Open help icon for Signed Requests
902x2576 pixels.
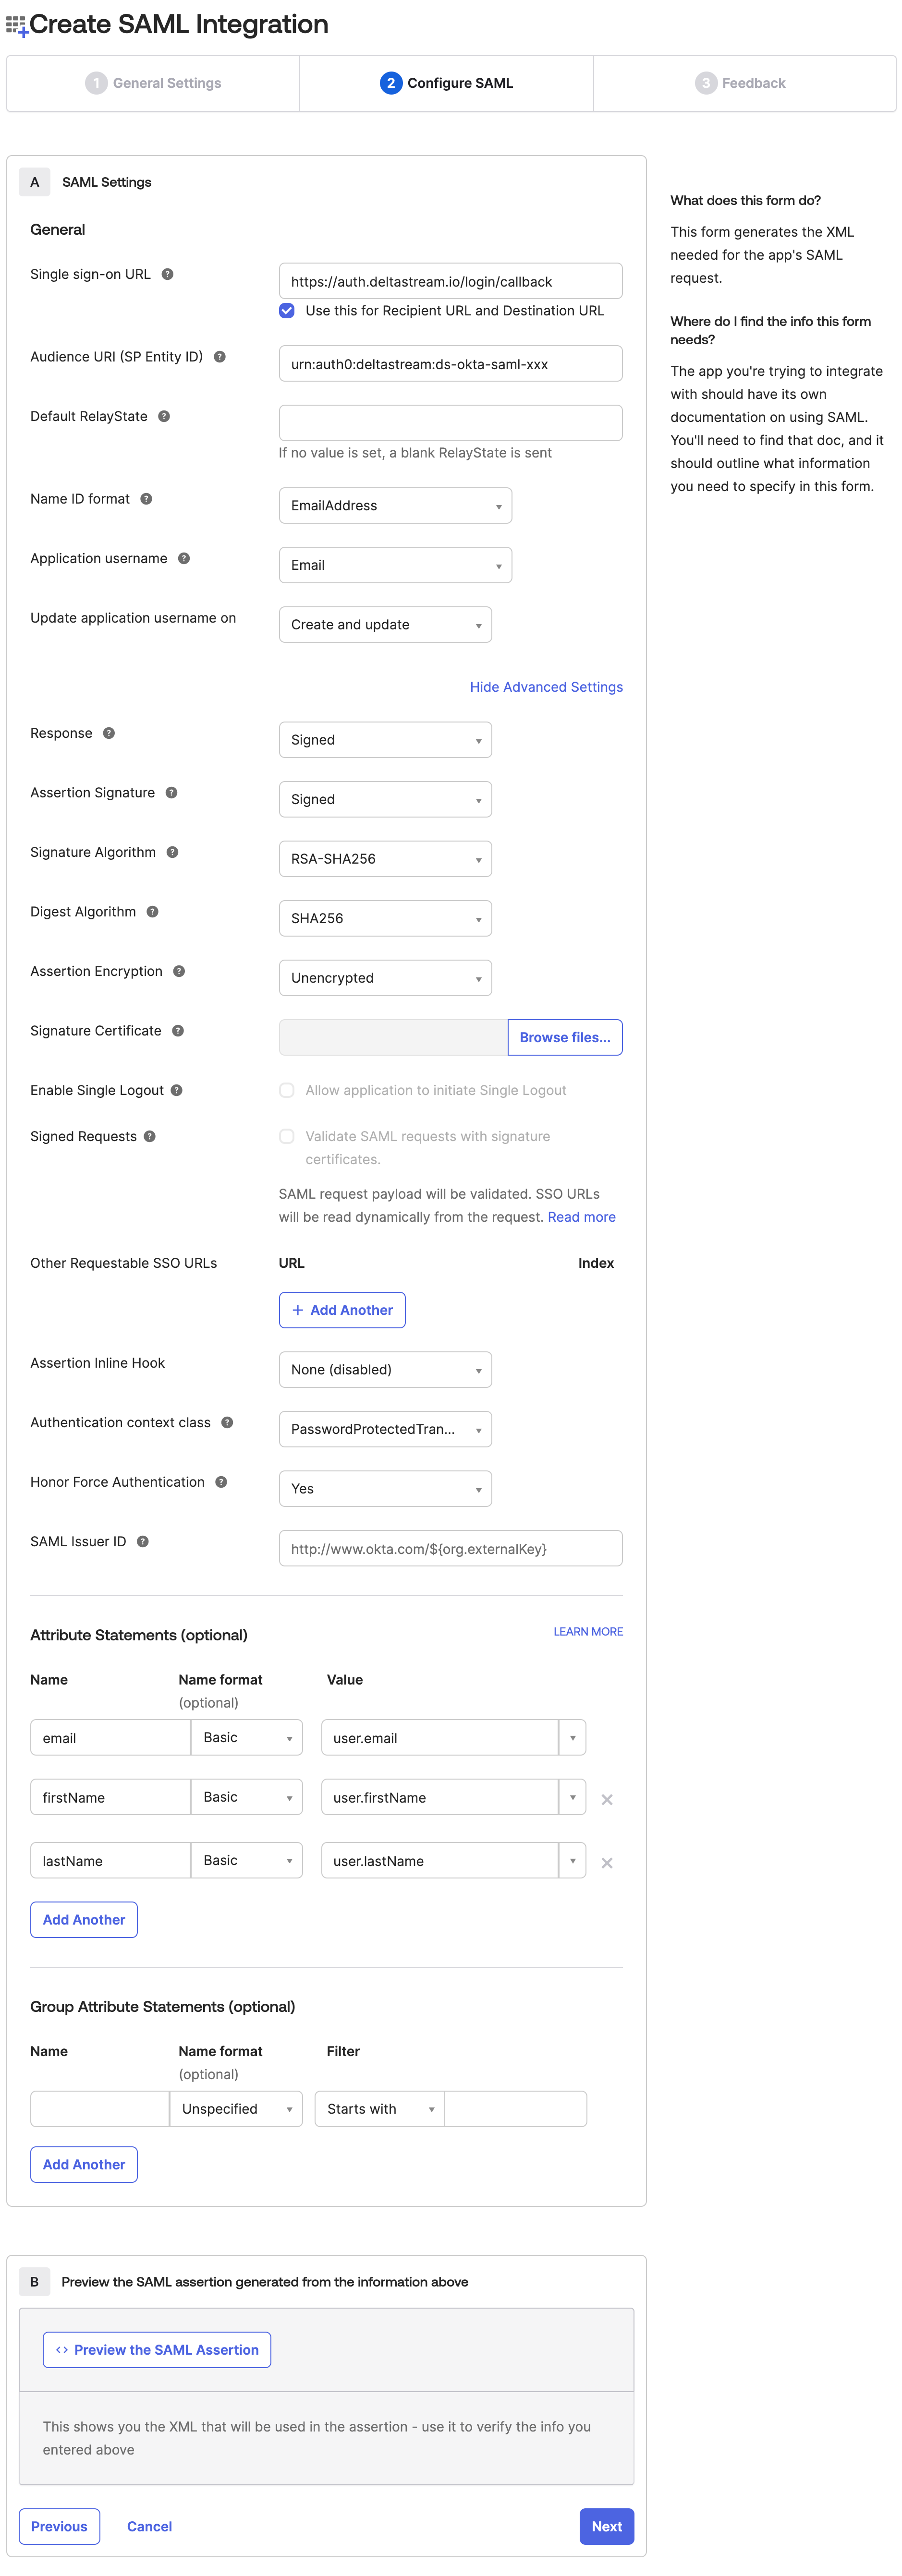pyautogui.click(x=150, y=1136)
